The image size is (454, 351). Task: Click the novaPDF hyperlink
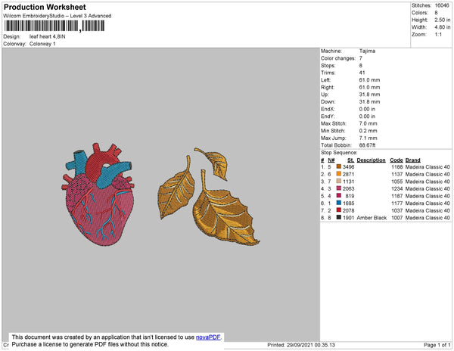pyautogui.click(x=208, y=337)
